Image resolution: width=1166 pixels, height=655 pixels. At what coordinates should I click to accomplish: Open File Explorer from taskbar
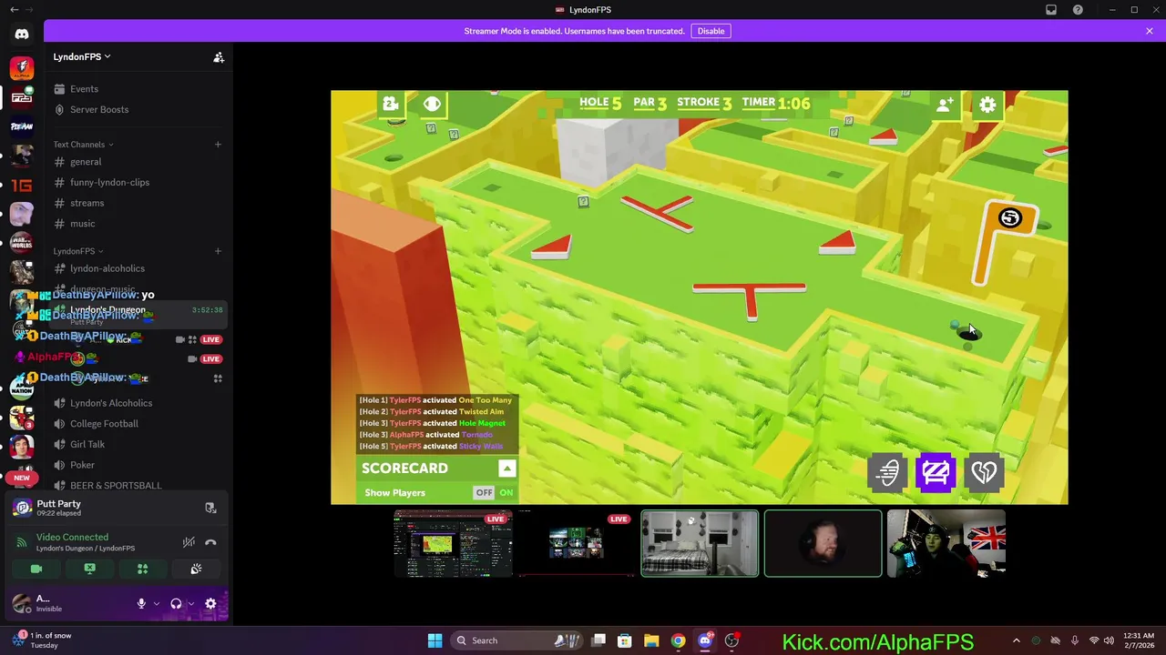click(x=651, y=640)
